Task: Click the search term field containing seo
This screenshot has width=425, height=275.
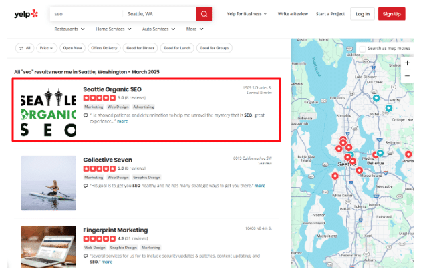Action: tap(86, 14)
